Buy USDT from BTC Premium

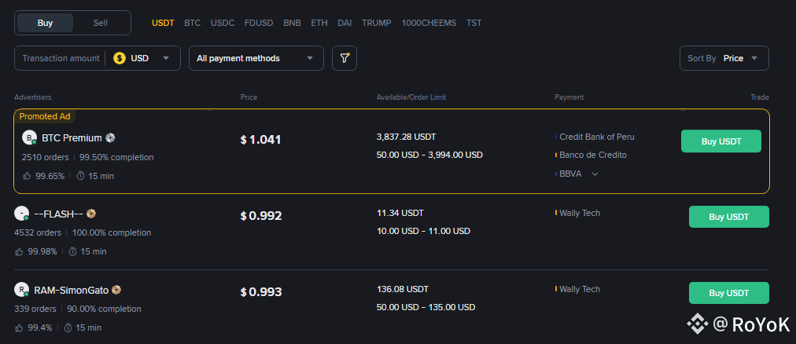720,141
